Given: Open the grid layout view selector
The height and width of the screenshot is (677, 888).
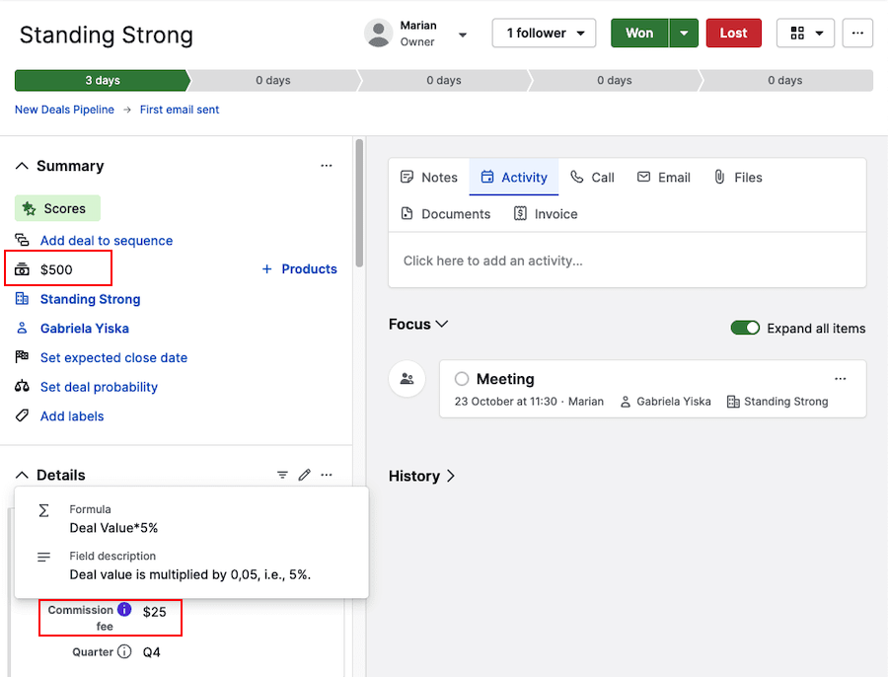Looking at the screenshot, I should point(805,33).
